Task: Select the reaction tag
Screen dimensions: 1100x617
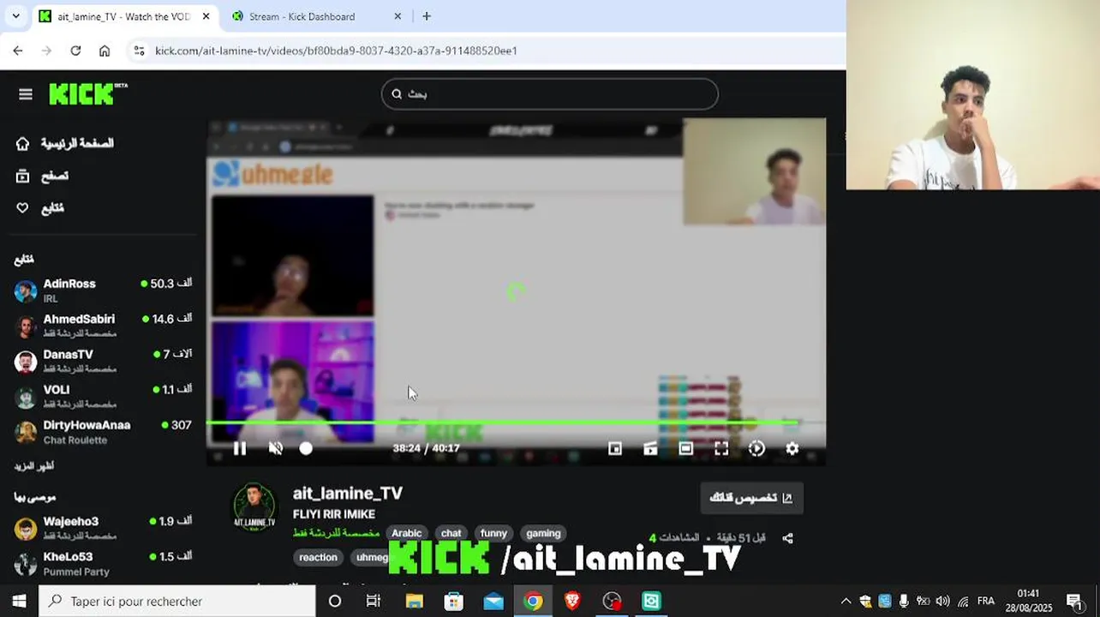Action: [318, 557]
